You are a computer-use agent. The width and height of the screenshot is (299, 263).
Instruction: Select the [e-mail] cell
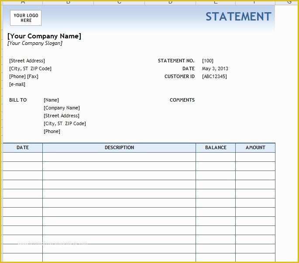[x=17, y=84]
